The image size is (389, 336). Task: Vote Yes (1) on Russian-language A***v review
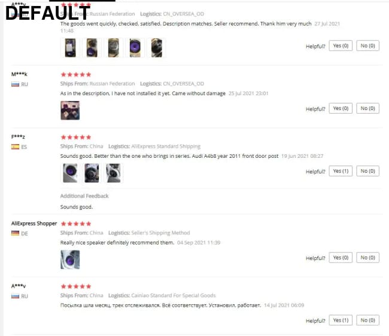(341, 320)
